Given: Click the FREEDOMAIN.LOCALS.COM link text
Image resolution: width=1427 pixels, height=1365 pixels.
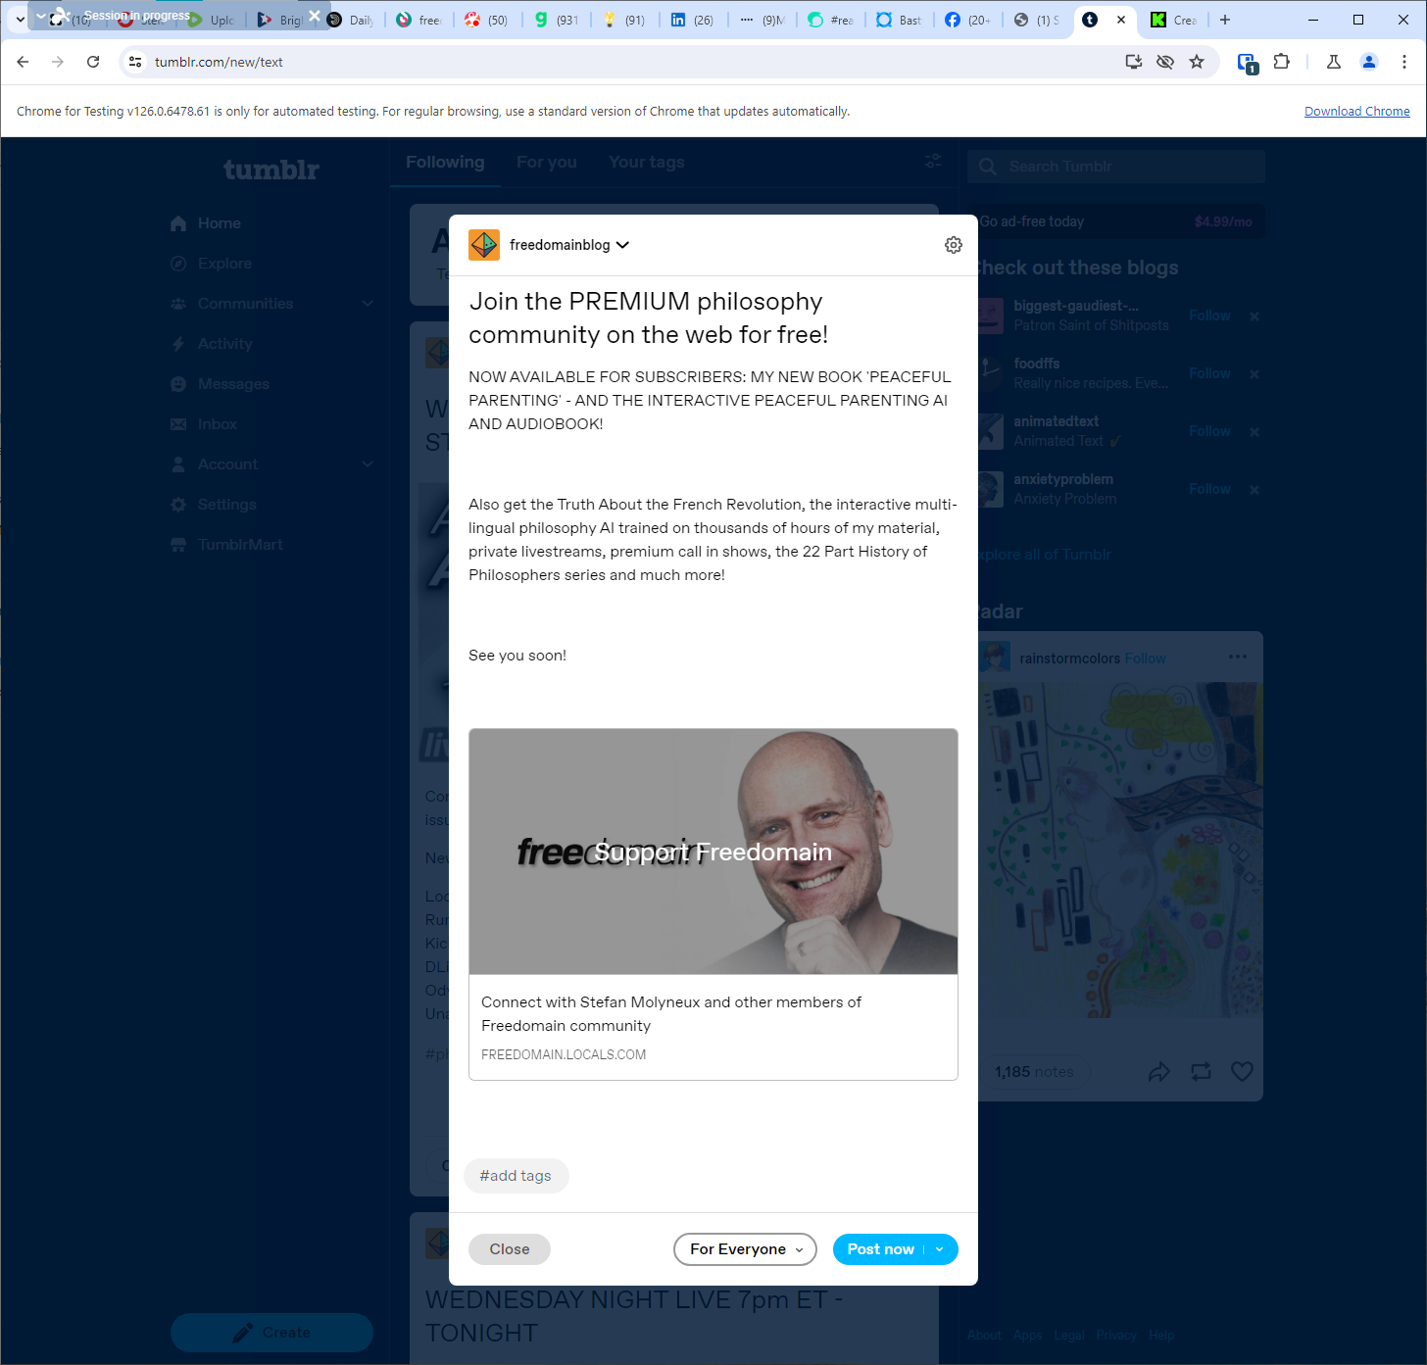Looking at the screenshot, I should (x=564, y=1054).
